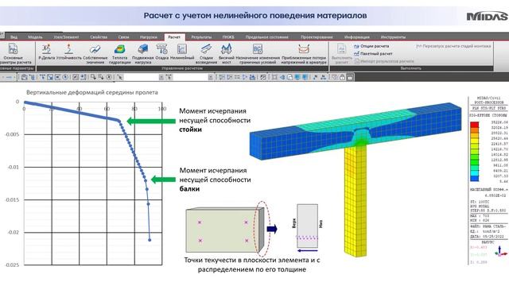Open the P-Дельта analysis control
509x286 pixels.
click(x=46, y=52)
